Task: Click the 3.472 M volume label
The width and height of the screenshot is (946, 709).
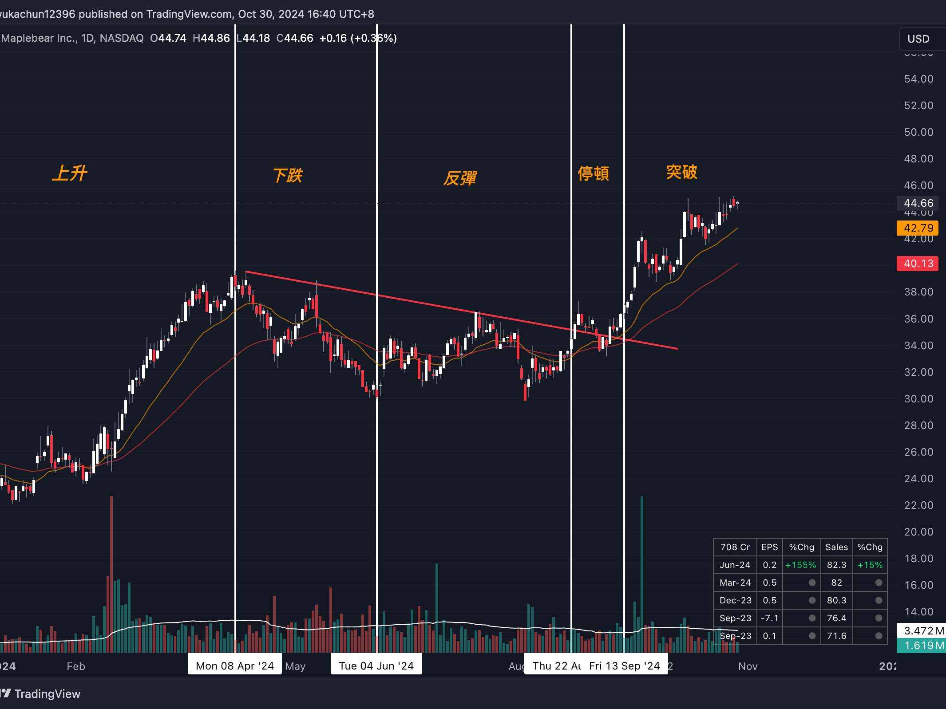Action: coord(922,630)
